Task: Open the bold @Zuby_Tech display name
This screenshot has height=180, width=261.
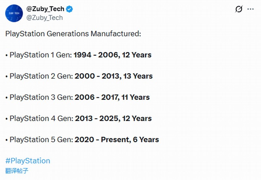Action: (45, 9)
